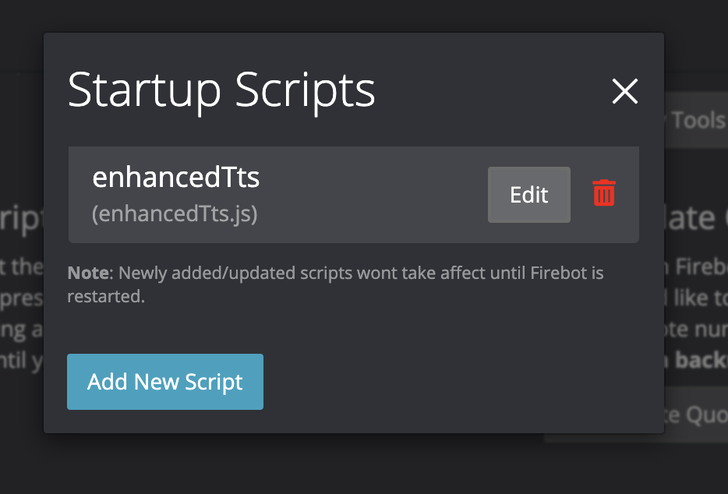Select the blue Add New Script button
The image size is (728, 494).
tap(164, 382)
